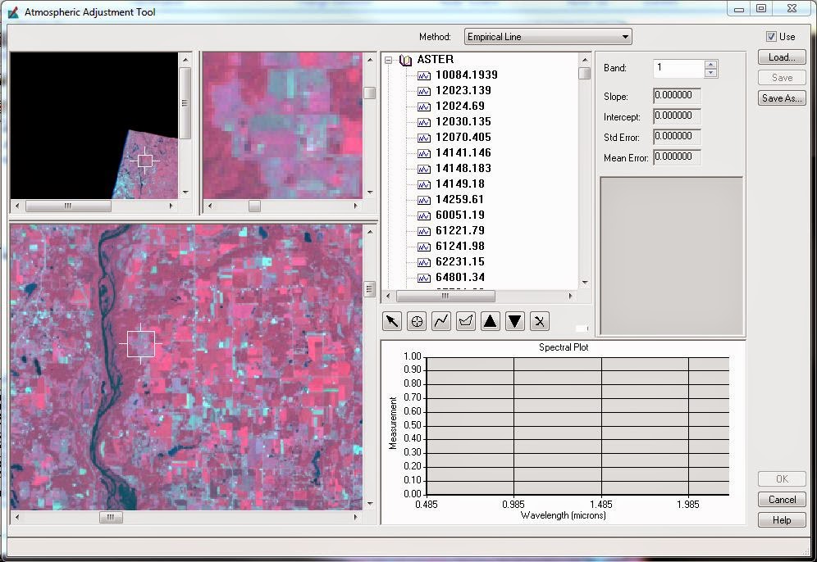Activate the crosshair target tool
Viewport: 817px width, 562px height.
click(416, 321)
